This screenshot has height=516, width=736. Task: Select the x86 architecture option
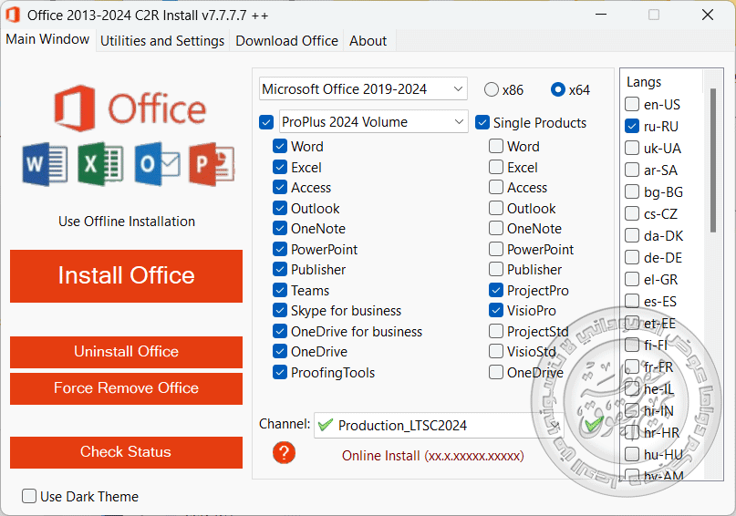[491, 89]
